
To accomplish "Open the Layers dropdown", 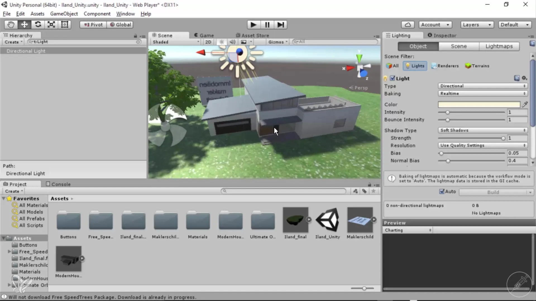I will tap(477, 25).
